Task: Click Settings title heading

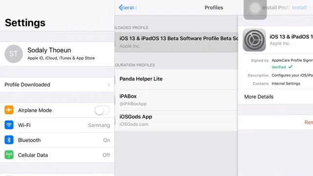Action: (25, 22)
